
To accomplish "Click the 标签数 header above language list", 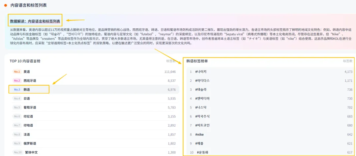I will click(x=171, y=61).
